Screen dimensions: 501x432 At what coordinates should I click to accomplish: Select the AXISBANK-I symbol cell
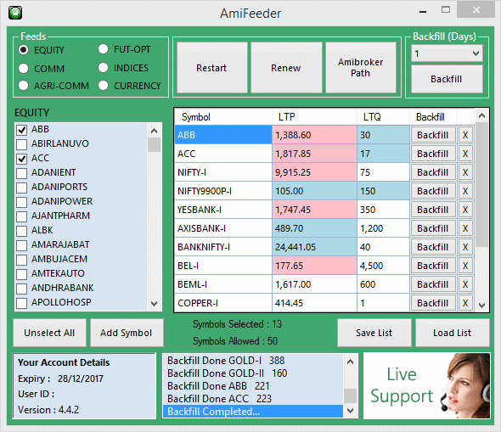223,228
